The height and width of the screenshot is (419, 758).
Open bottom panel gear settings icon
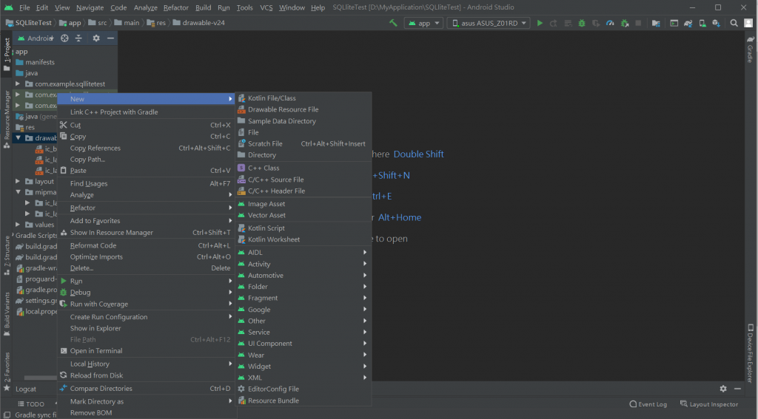coord(723,389)
